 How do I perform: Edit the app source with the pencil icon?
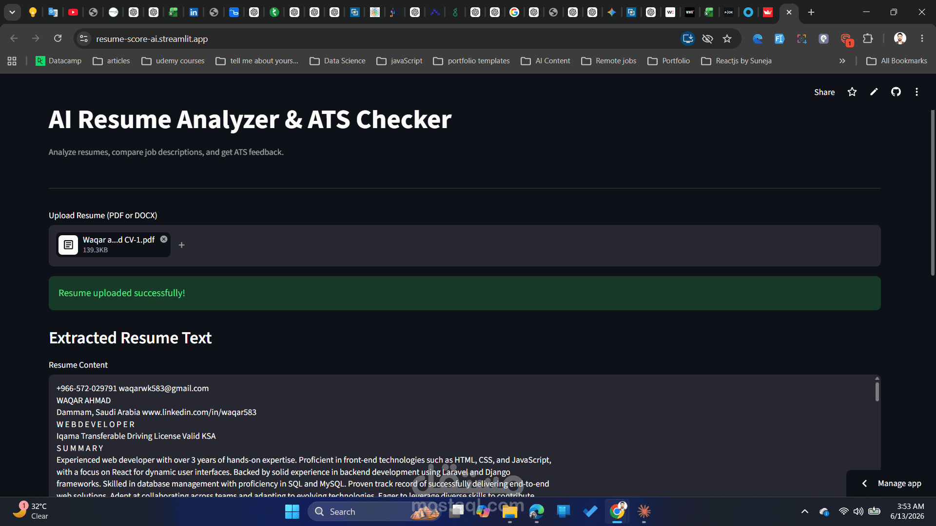pyautogui.click(x=874, y=92)
